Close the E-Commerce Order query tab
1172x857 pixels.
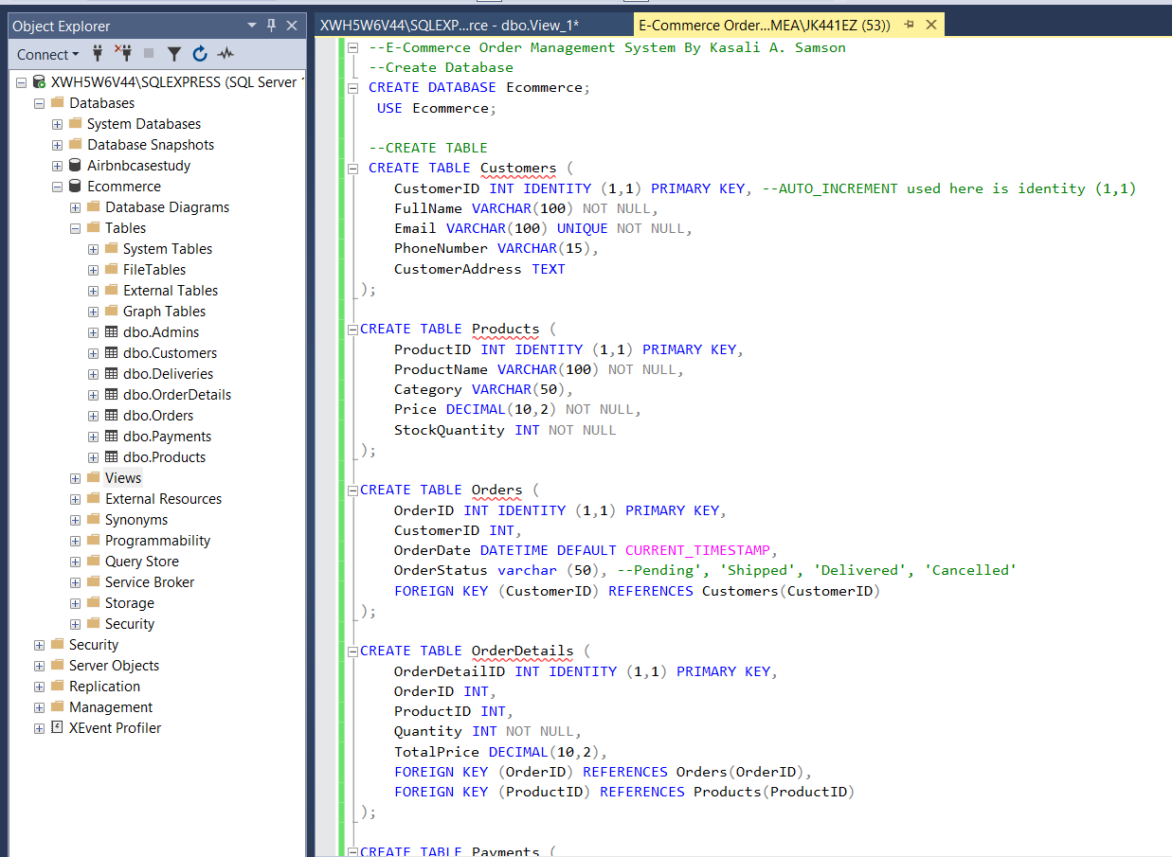[930, 26]
